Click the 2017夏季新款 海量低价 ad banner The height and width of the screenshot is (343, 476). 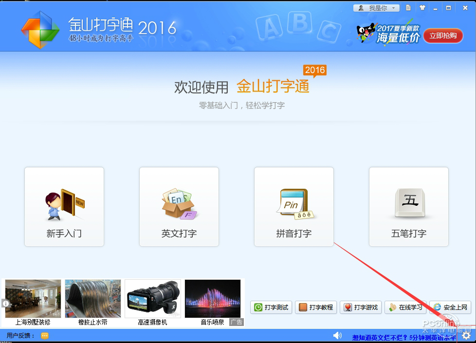(x=388, y=34)
